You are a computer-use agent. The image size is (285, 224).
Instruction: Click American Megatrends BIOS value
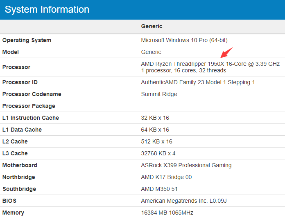pyautogui.click(x=184, y=201)
